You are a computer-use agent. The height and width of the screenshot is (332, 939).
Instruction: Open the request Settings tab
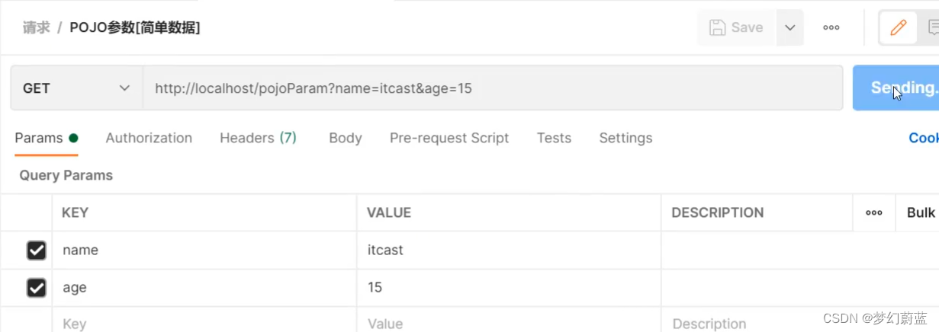[x=625, y=138]
